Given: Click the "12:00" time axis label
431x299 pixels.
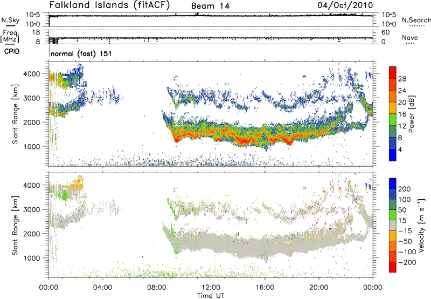Looking at the screenshot, I should 211,288.
